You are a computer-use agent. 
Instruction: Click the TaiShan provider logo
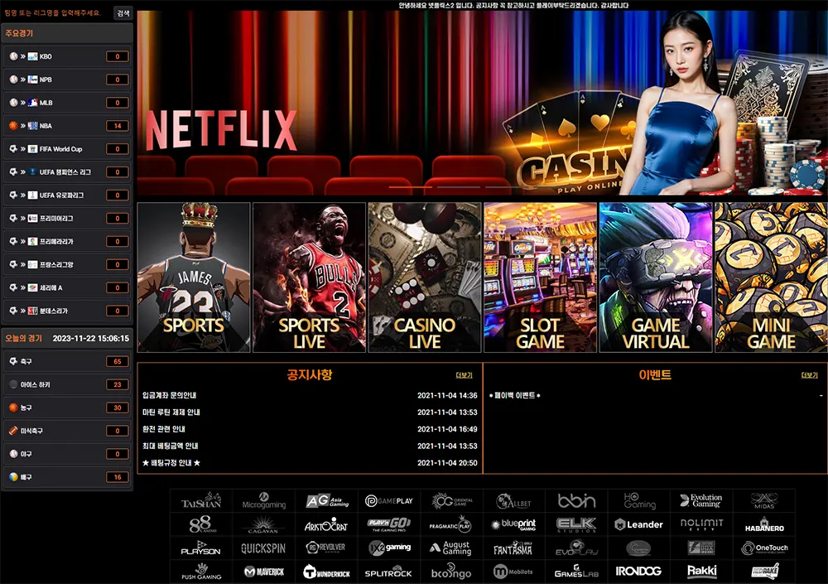coord(201,501)
